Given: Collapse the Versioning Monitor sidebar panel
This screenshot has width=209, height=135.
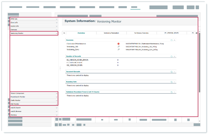Looking at the screenshot, I should (x=57, y=33).
